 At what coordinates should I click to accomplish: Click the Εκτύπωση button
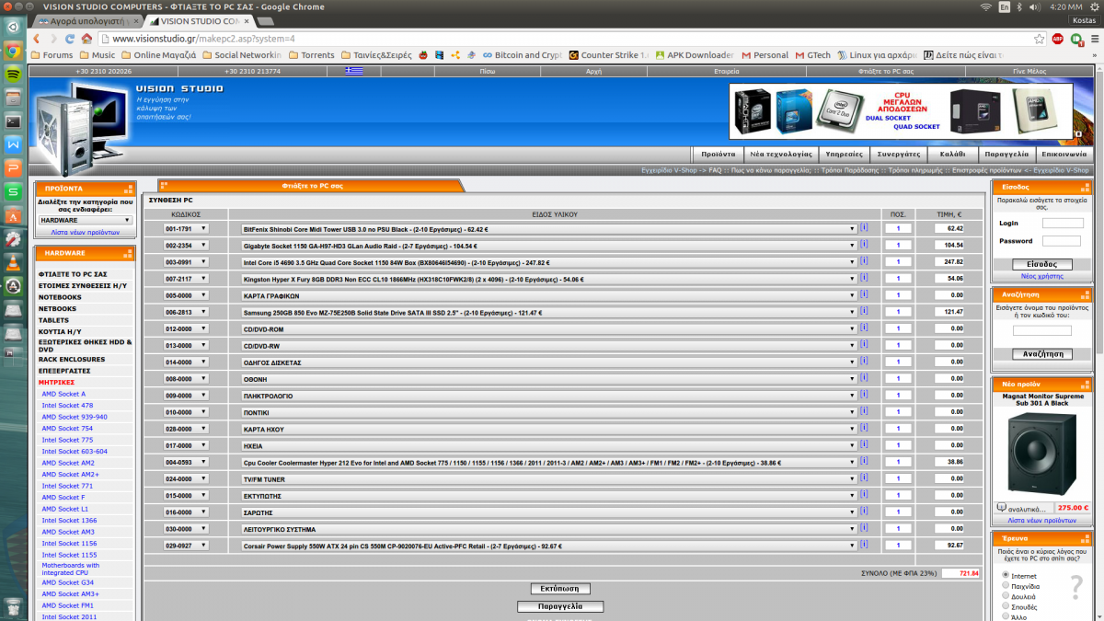click(560, 589)
